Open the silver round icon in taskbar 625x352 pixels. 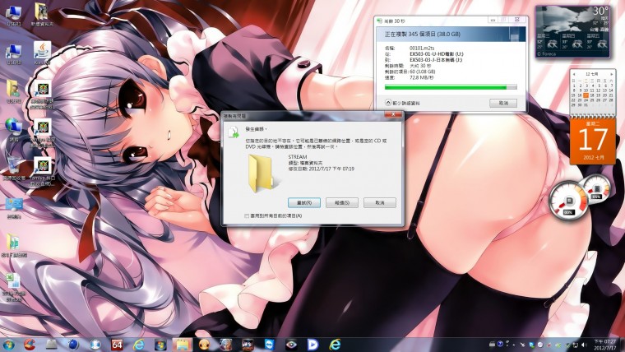click(x=95, y=344)
